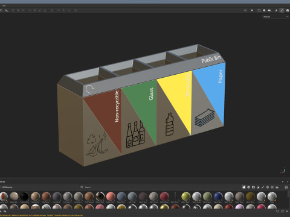The width and height of the screenshot is (290, 217).
Task: Click the import resources icon at assets bottom
Action: click(287, 212)
